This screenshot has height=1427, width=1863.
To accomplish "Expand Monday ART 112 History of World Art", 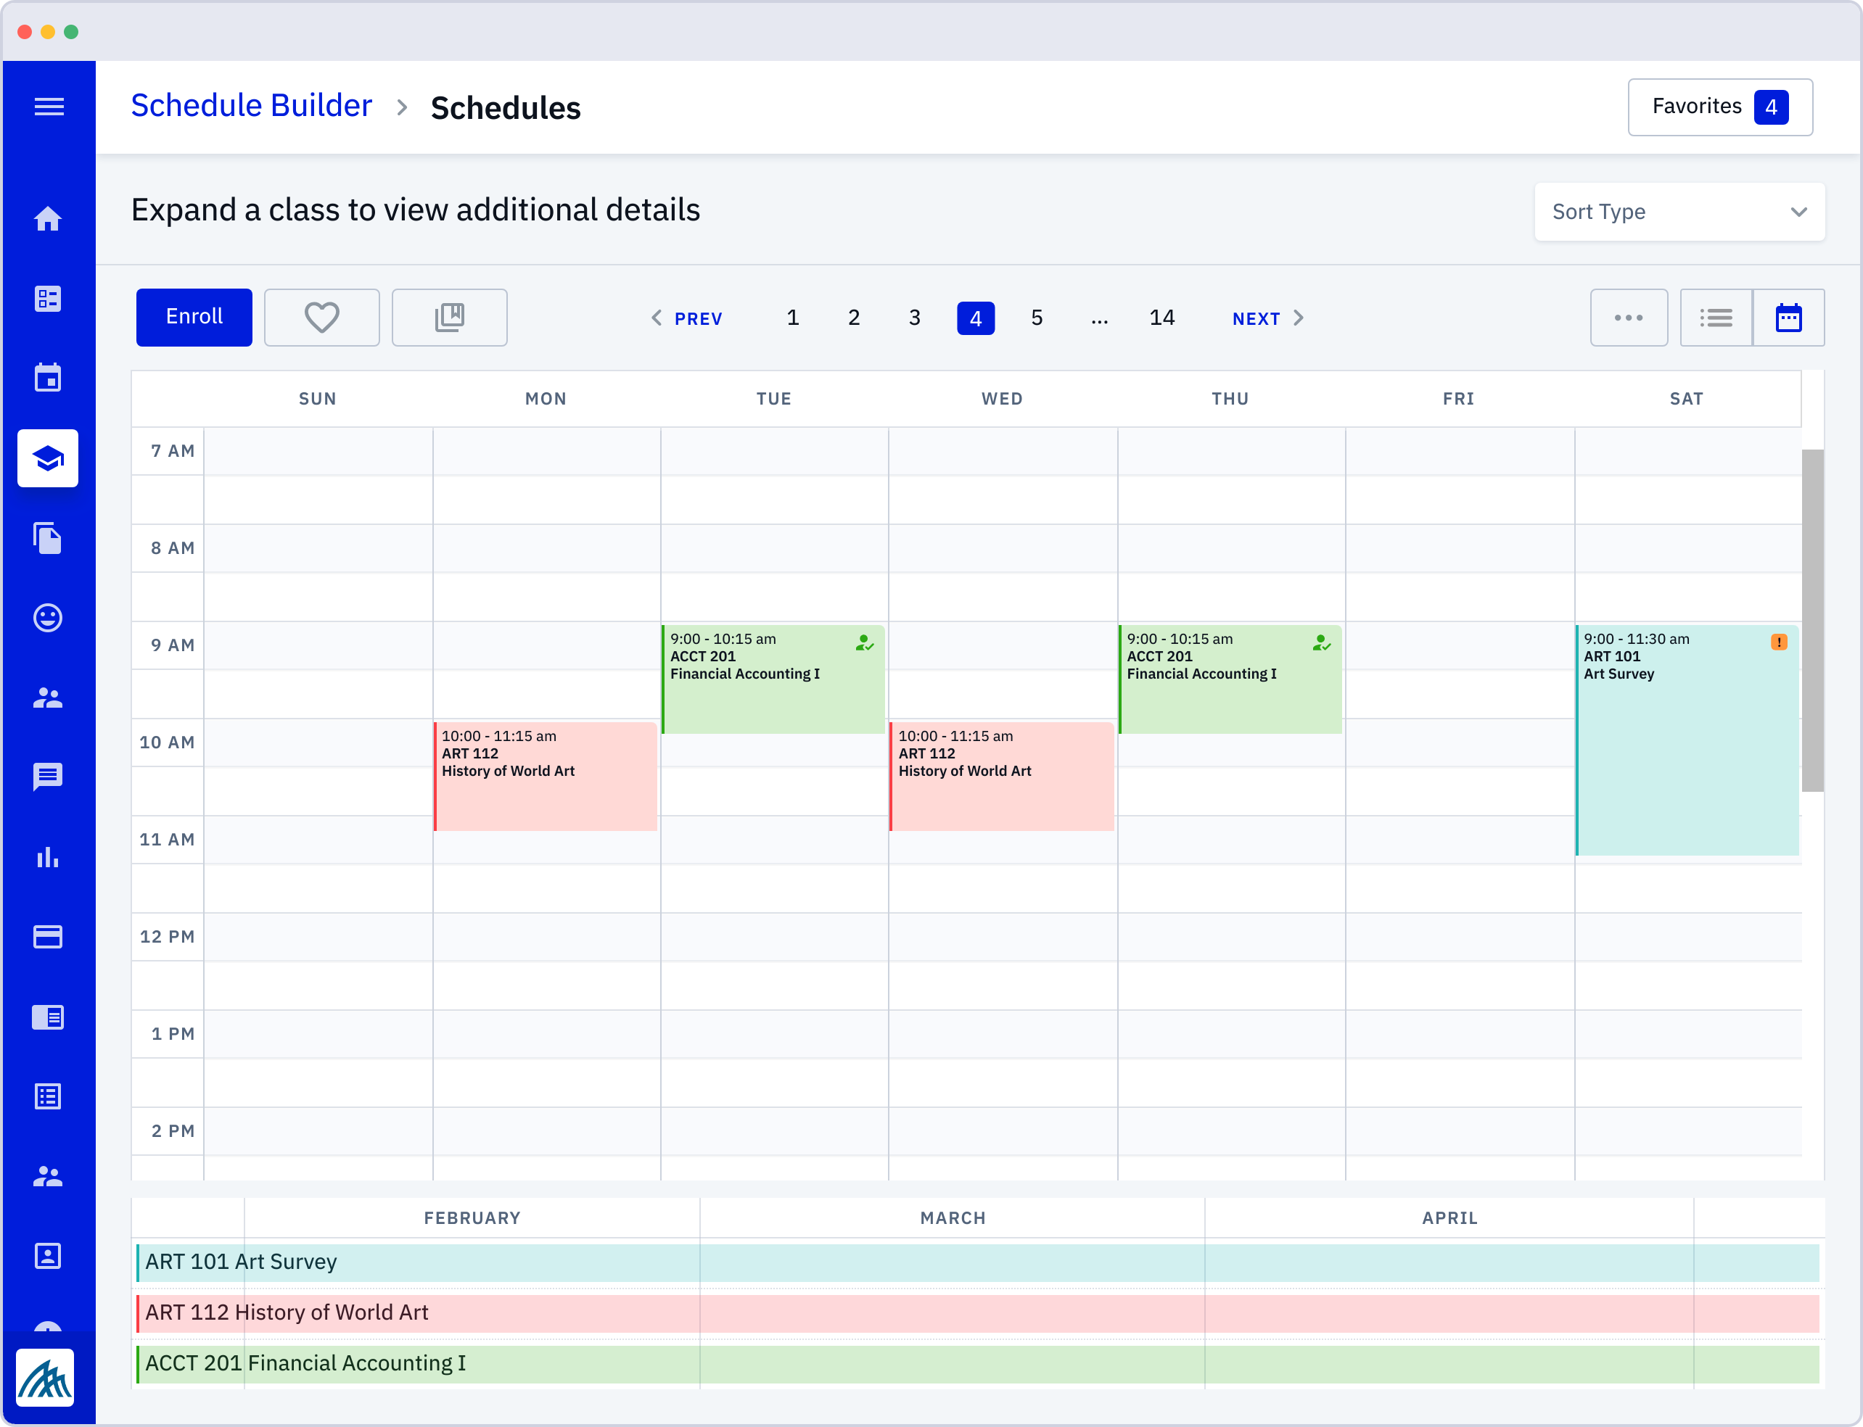I will tap(546, 777).
